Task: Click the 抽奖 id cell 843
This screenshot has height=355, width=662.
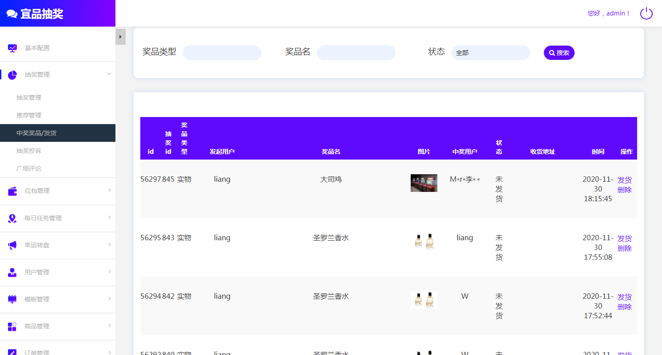Action: point(168,238)
